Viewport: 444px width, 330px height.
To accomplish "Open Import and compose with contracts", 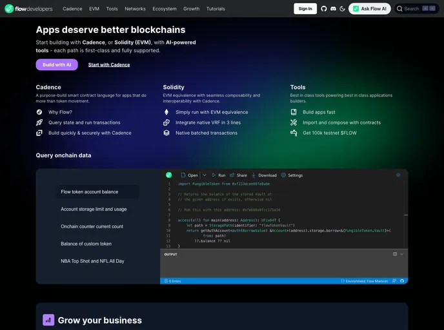I will (x=342, y=122).
